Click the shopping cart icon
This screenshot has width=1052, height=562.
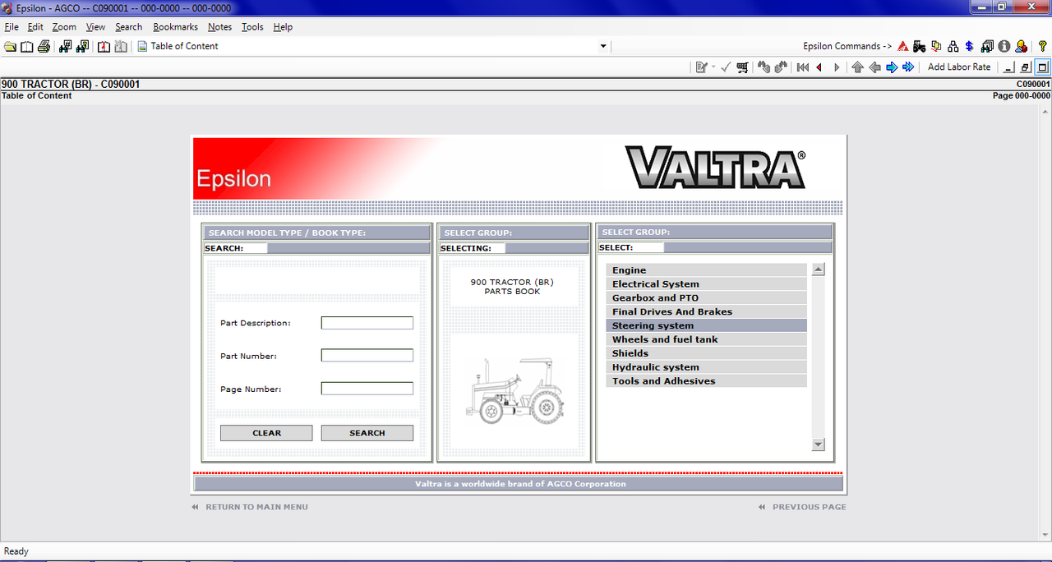[743, 67]
